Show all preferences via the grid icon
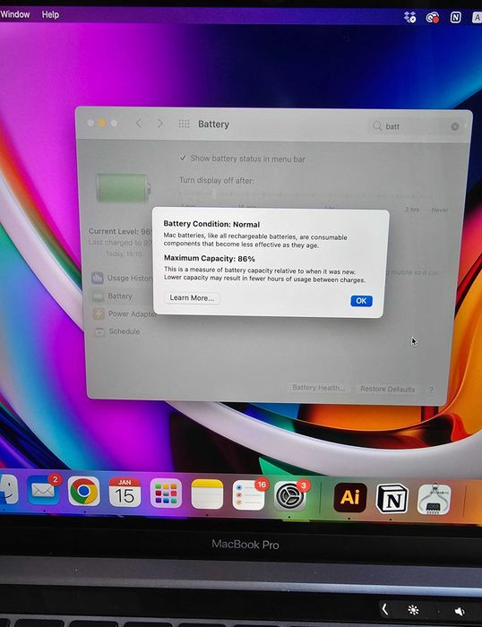The height and width of the screenshot is (627, 482). 184,124
